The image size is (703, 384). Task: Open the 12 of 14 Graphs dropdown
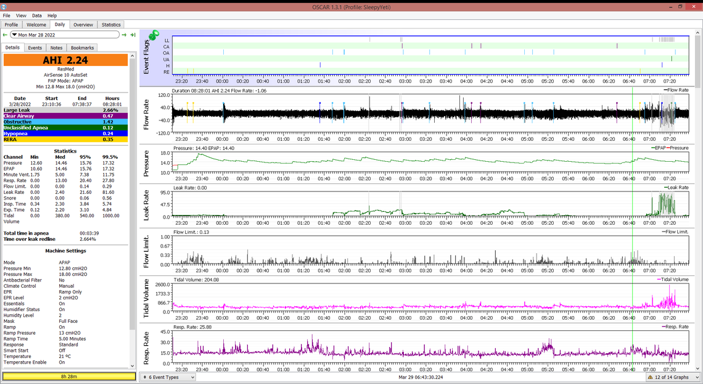click(x=673, y=377)
